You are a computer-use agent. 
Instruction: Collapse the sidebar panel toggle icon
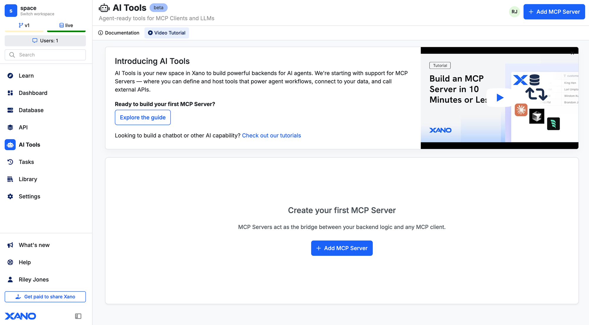pyautogui.click(x=78, y=316)
